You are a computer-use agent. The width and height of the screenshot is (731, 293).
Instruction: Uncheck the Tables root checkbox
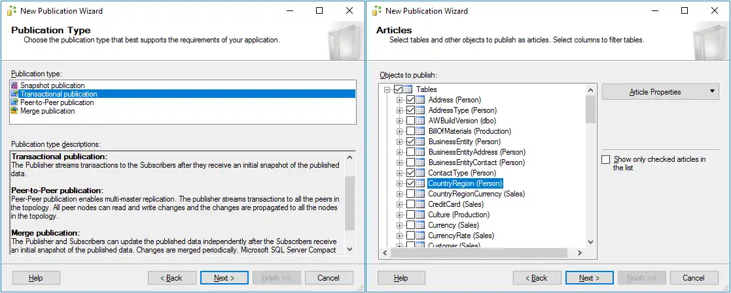(398, 89)
